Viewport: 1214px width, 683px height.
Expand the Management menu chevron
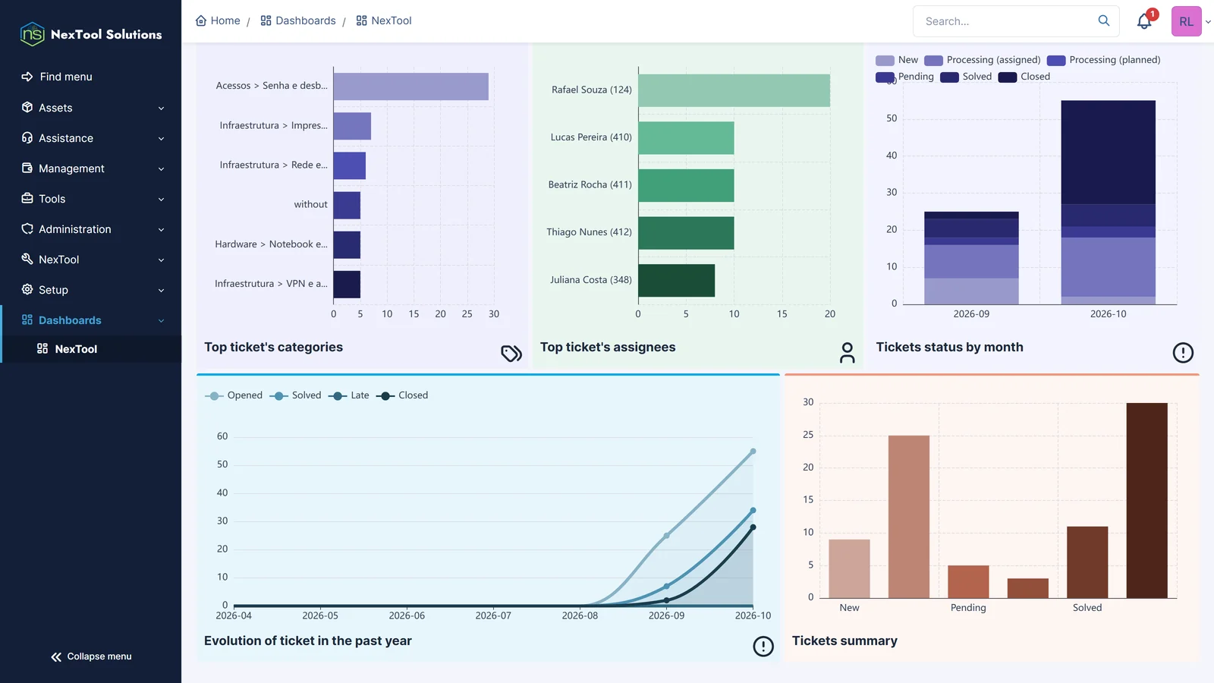(x=161, y=168)
